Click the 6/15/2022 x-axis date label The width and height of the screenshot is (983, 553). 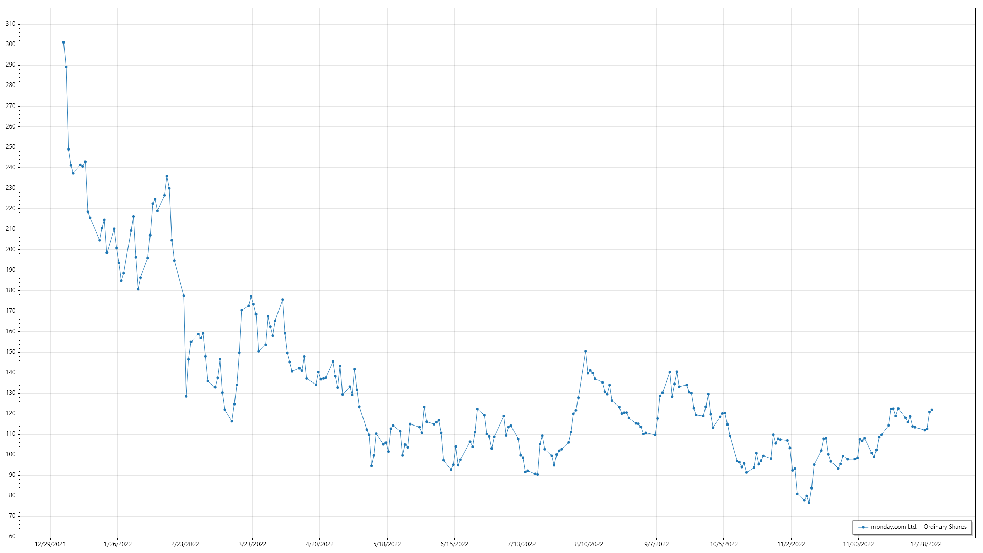pyautogui.click(x=454, y=544)
